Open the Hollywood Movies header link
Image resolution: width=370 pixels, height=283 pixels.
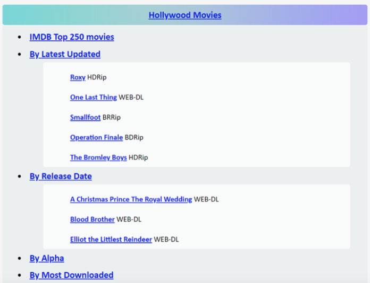click(185, 15)
